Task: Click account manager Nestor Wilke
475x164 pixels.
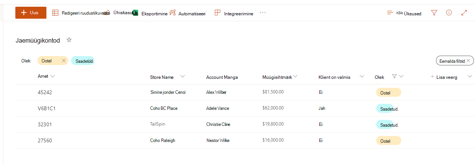Action: coord(218,140)
